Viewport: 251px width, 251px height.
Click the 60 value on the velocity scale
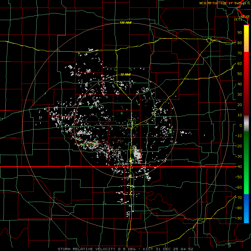click(240, 64)
